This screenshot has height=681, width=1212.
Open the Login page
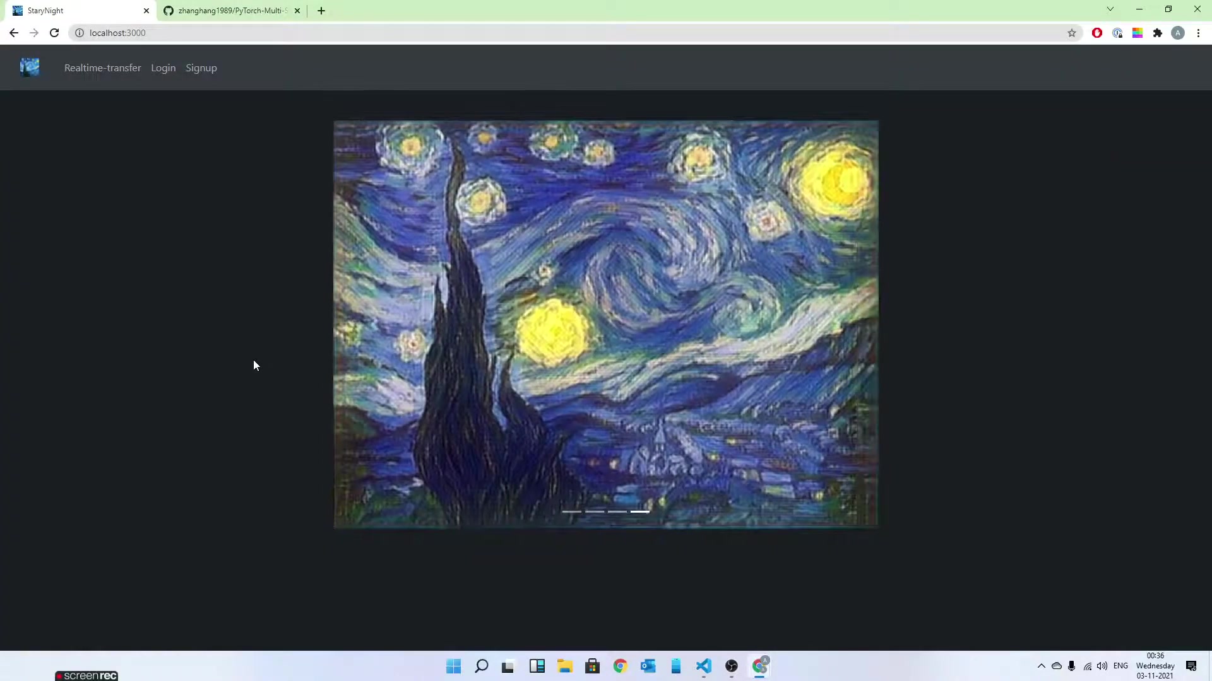pos(163,68)
